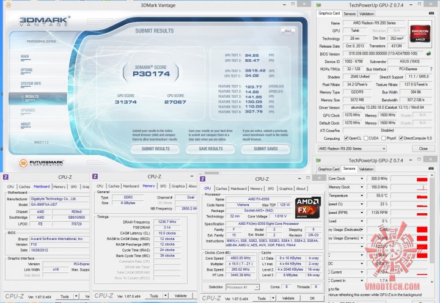Click the Submit Saved button
The height and width of the screenshot is (303, 440).
click(x=265, y=148)
